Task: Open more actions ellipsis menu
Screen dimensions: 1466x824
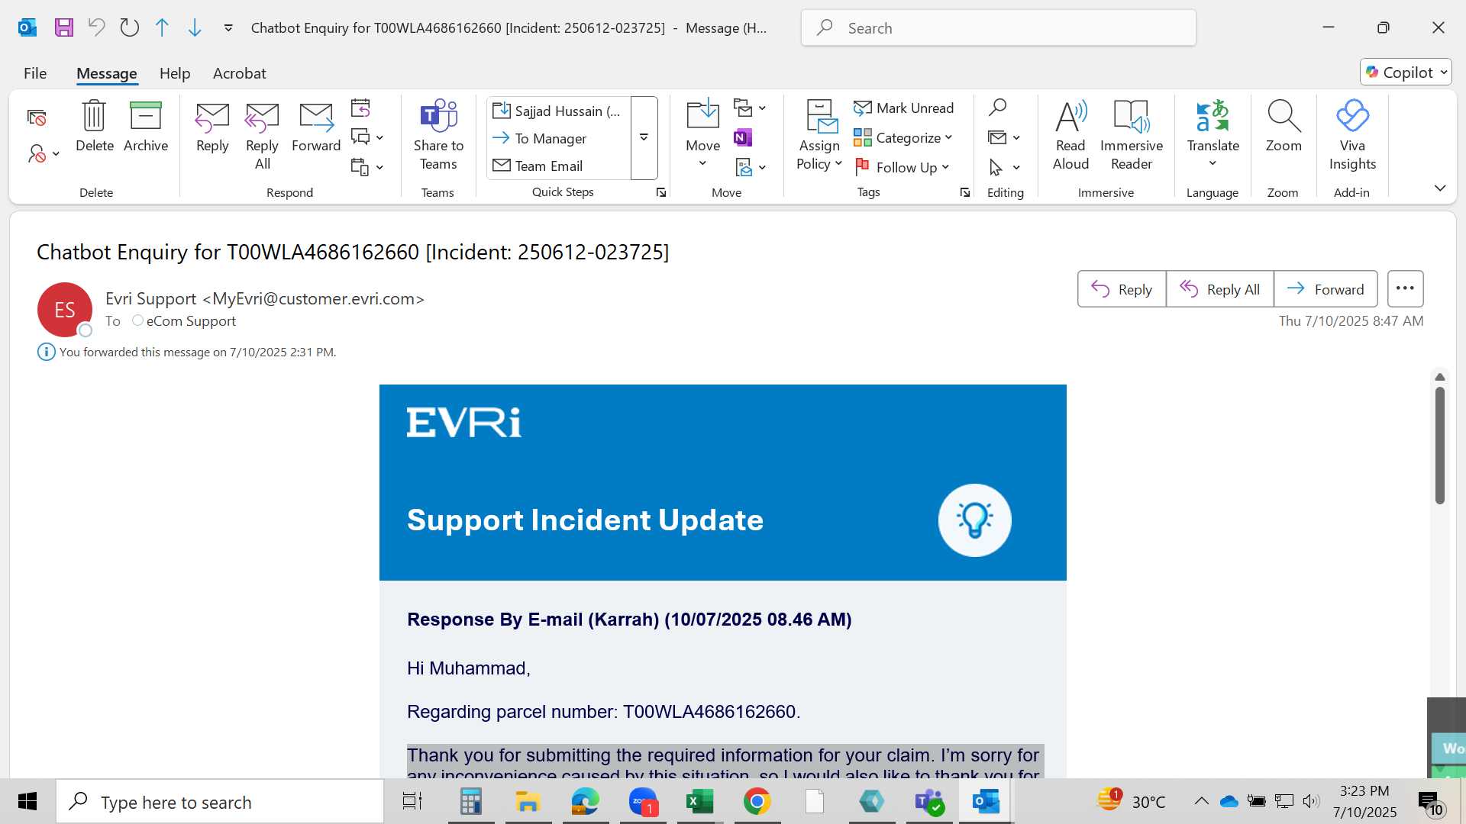Action: 1405,289
